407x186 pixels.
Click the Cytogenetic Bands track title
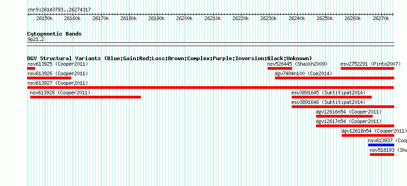[54, 34]
